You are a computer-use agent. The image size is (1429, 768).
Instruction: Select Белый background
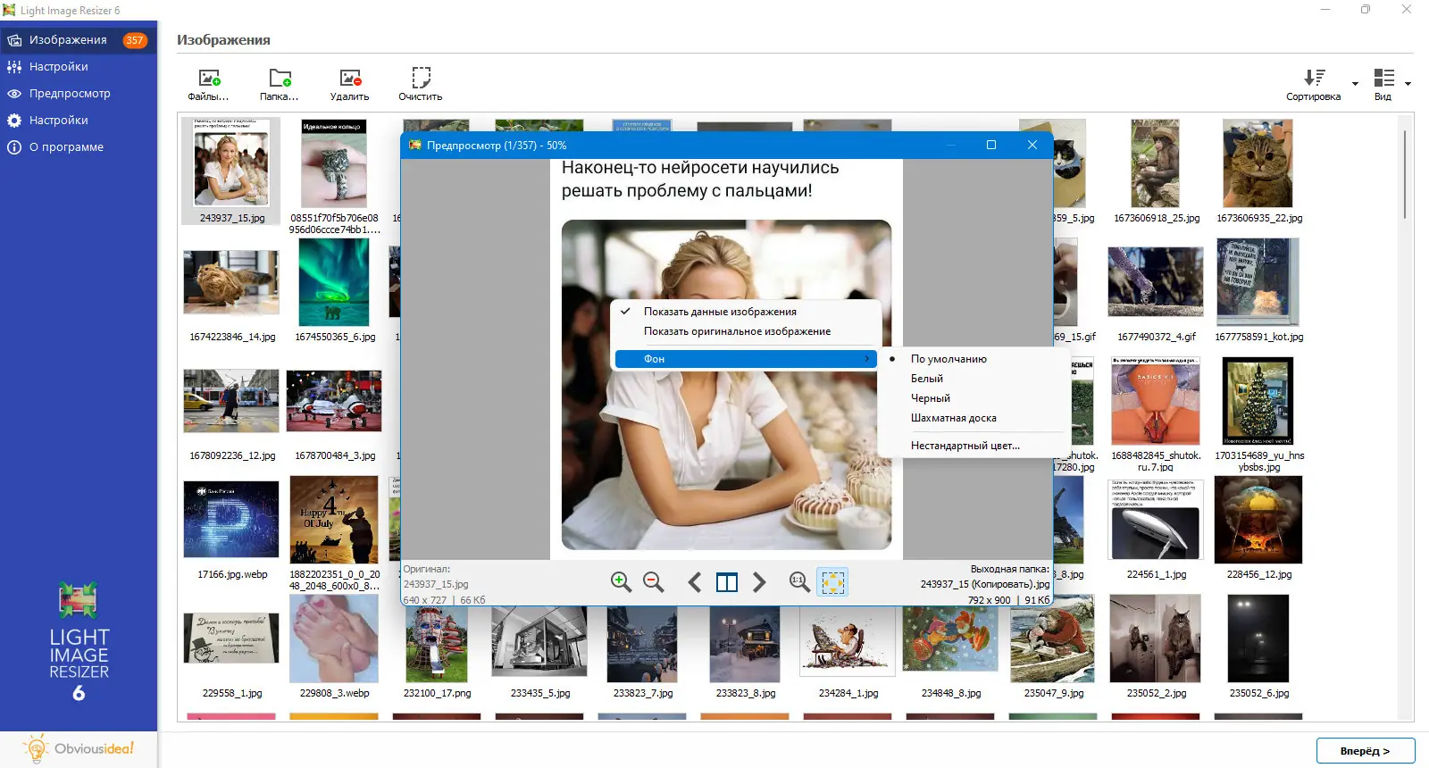[x=974, y=379]
